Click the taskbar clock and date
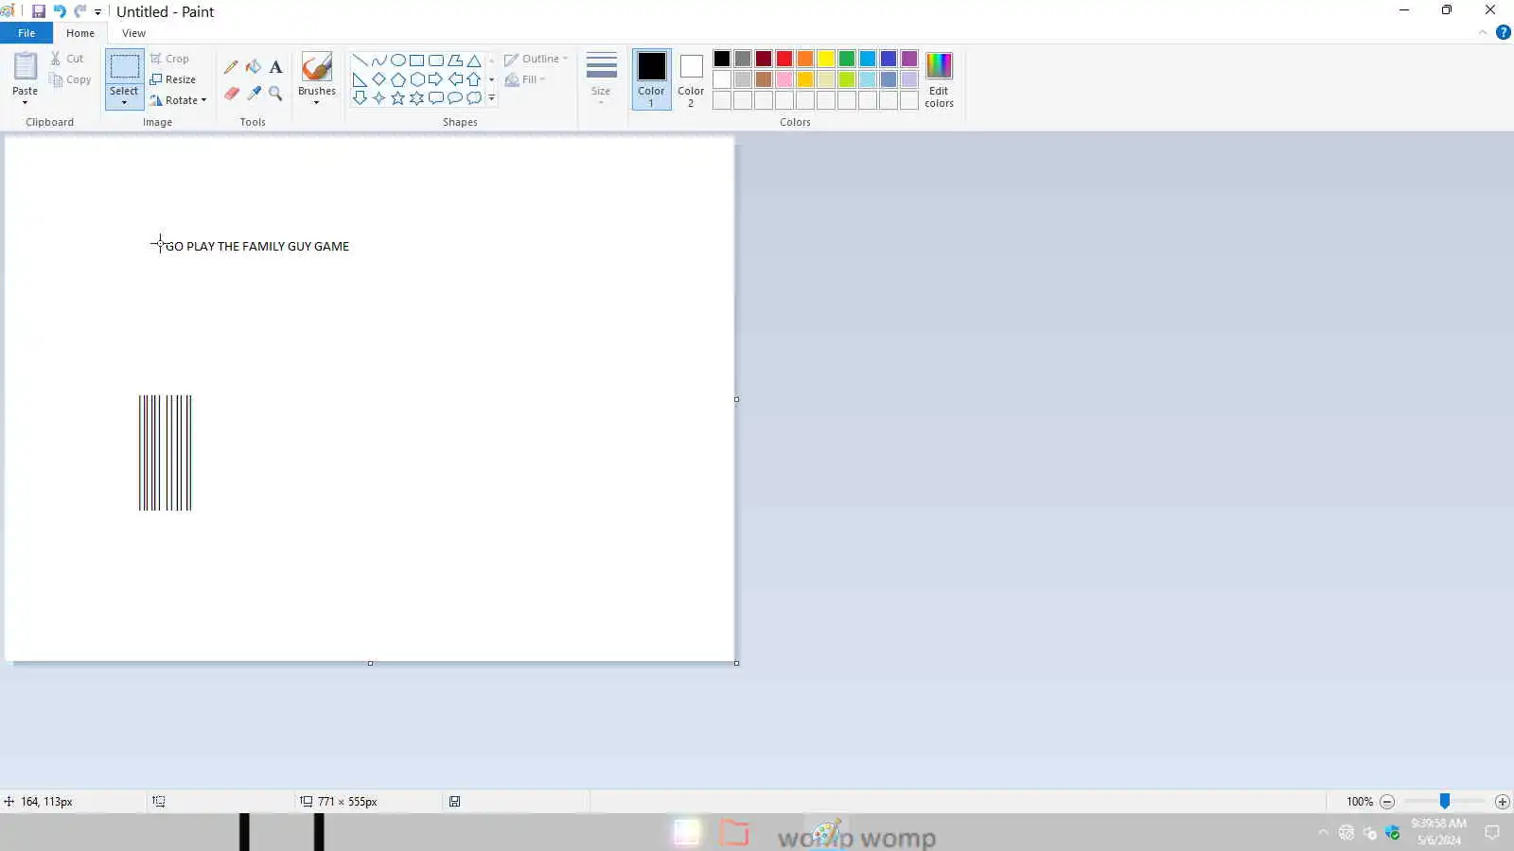1514x851 pixels. pyautogui.click(x=1438, y=832)
